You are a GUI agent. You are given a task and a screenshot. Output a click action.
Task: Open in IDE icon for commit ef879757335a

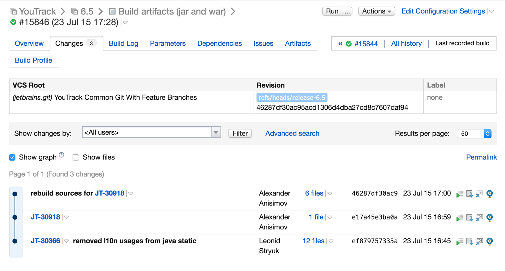click(x=479, y=242)
